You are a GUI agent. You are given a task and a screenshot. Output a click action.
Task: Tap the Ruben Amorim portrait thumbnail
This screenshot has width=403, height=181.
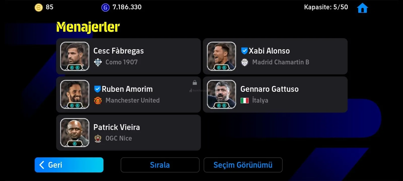coord(75,95)
